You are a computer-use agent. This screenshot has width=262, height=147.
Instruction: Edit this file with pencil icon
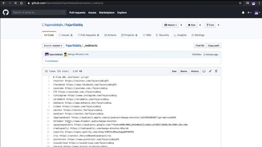pos(210,71)
